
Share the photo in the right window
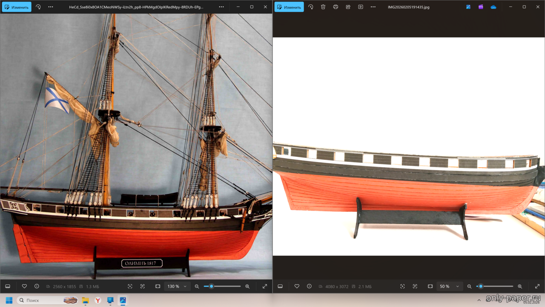(x=348, y=7)
